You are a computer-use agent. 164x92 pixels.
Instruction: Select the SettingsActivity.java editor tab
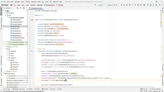coord(36,8)
